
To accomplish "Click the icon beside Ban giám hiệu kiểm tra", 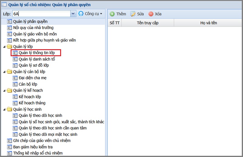I will click(x=9, y=147).
